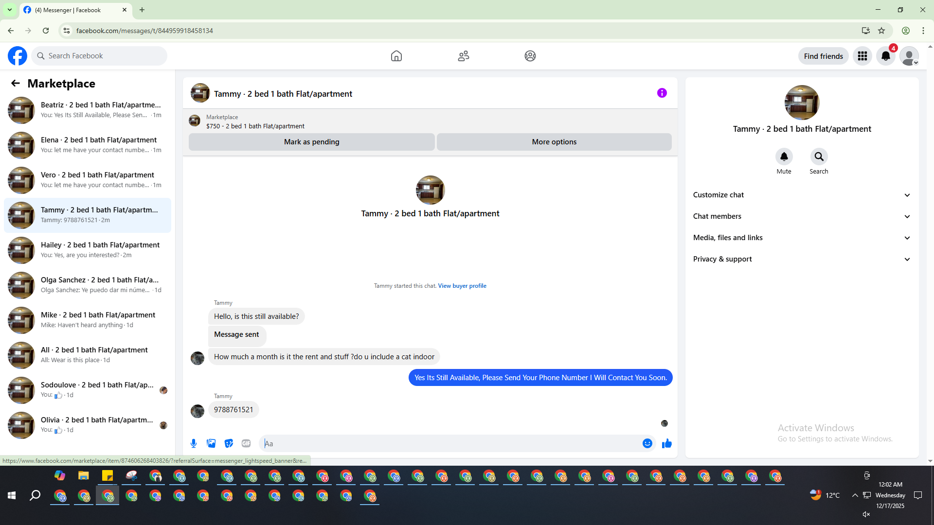Show hidden system tray icons
934x525 pixels.
(855, 495)
